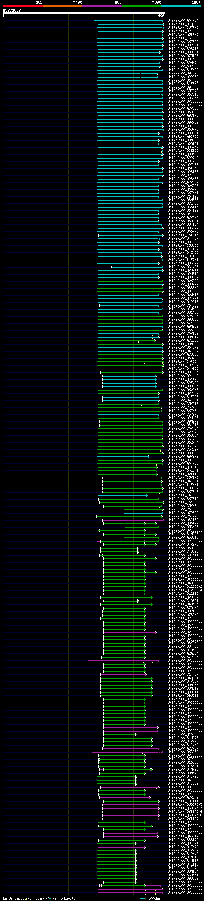
Task: Select label UniRef100_A7L5U6
Action: pyautogui.click(x=183, y=340)
